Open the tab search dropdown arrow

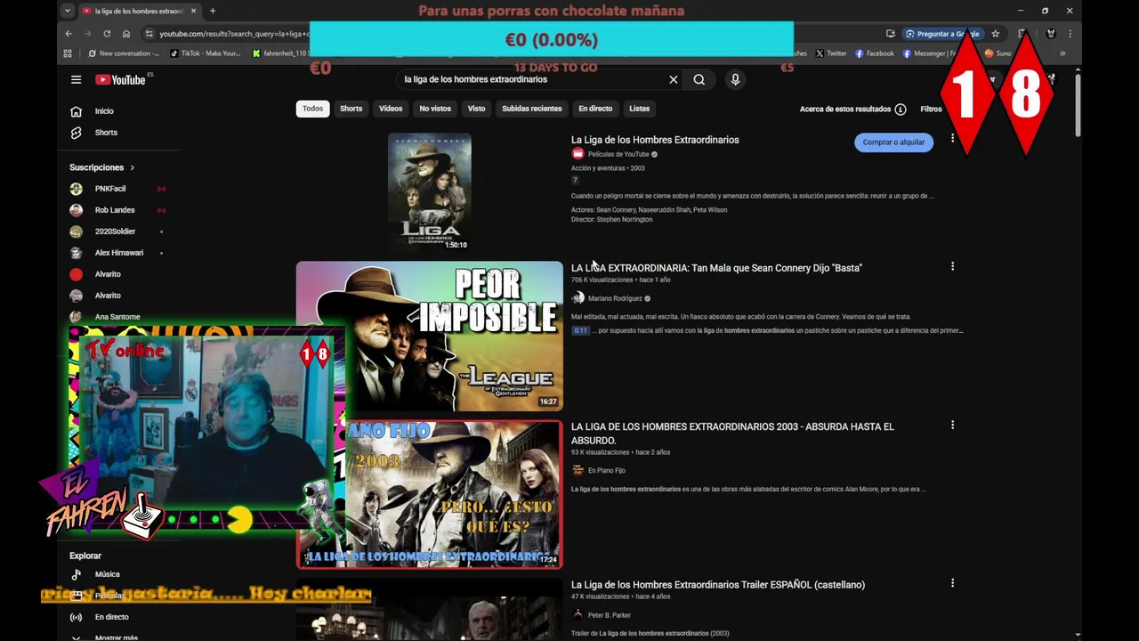coord(68,11)
